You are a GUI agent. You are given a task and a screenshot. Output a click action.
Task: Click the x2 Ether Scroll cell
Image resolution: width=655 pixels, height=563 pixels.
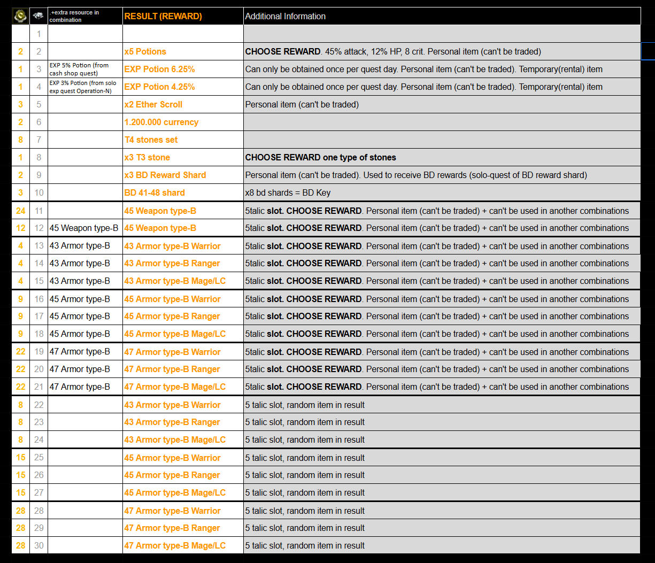153,104
